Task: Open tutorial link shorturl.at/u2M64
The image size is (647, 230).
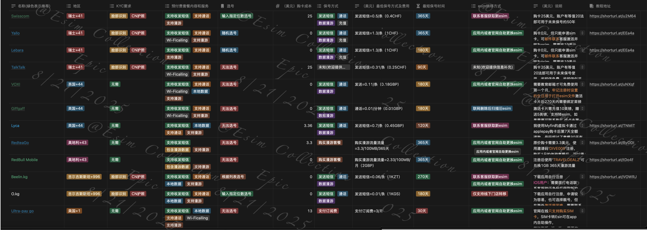Action: 612,16
